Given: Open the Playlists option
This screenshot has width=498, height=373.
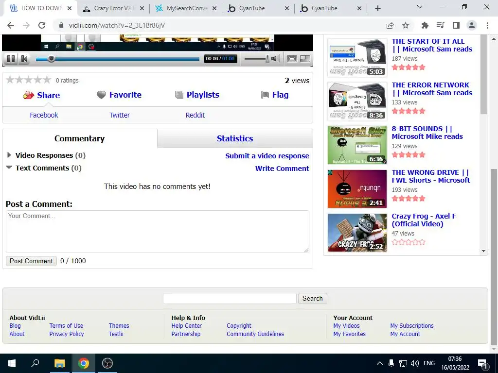Looking at the screenshot, I should 197,95.
